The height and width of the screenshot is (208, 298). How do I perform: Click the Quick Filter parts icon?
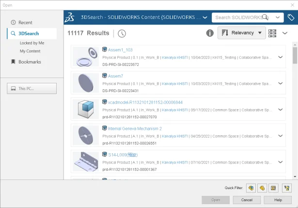click(x=262, y=188)
